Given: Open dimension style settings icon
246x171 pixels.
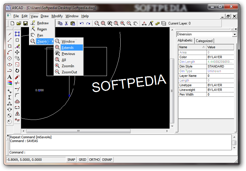Looking at the screenshot, I should tap(144, 23).
